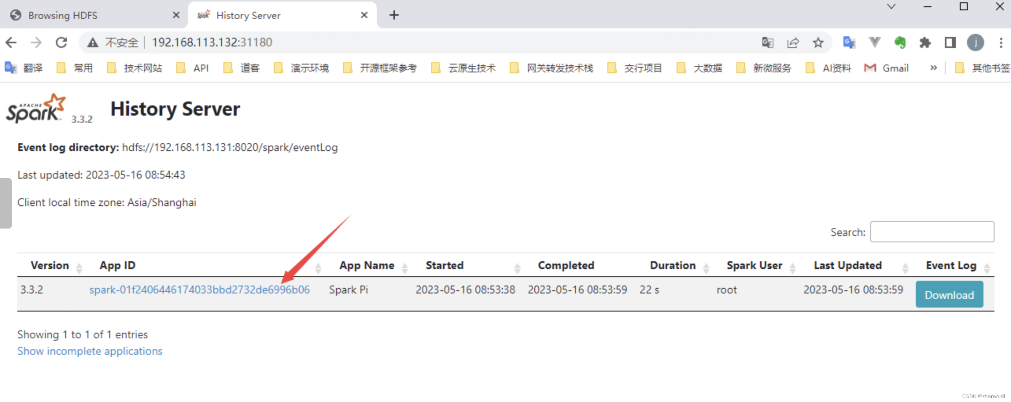
Task: Open the Chrome three-dot menu
Action: click(x=1001, y=42)
